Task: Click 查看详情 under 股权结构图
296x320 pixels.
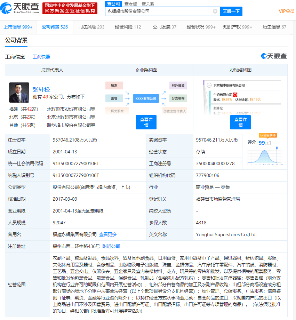Action: pos(240,122)
